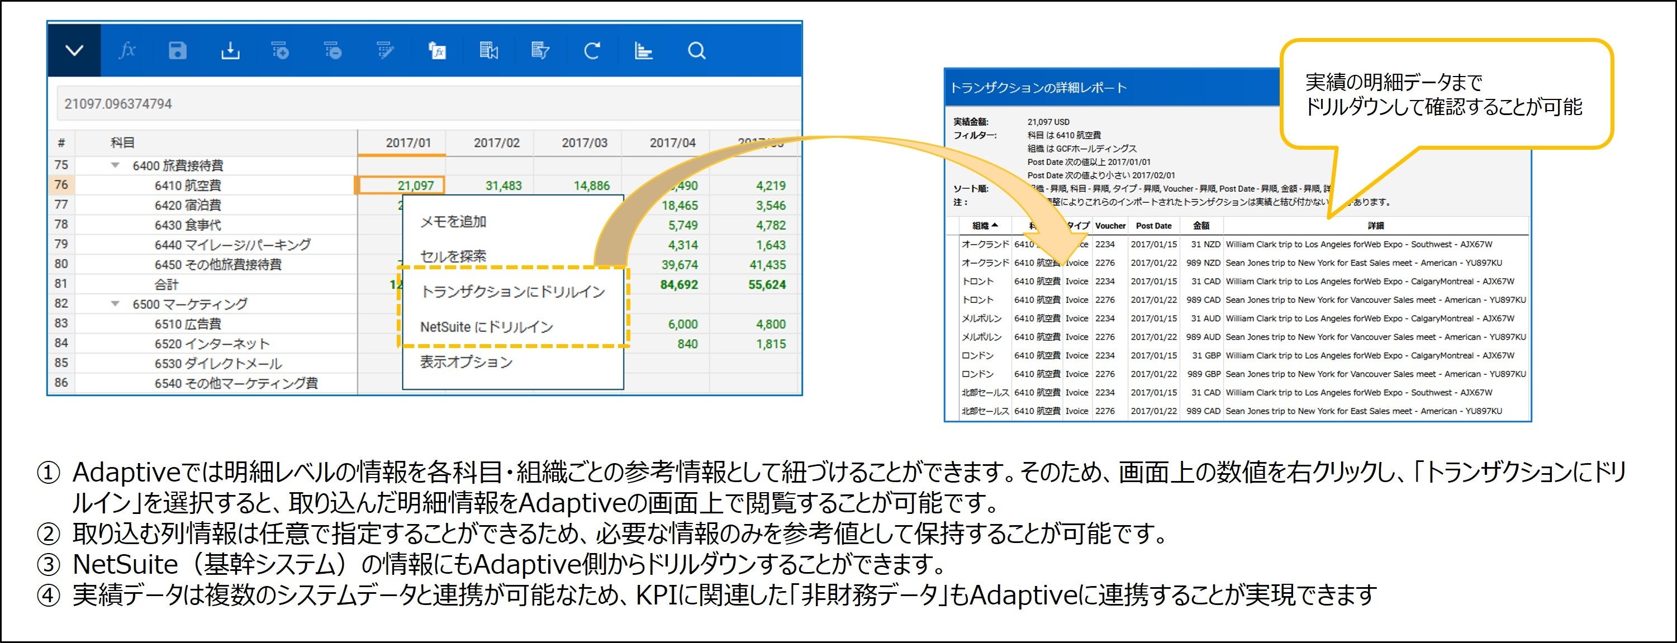
Task: Click the fx formula icon in toolbar
Action: [x=127, y=51]
